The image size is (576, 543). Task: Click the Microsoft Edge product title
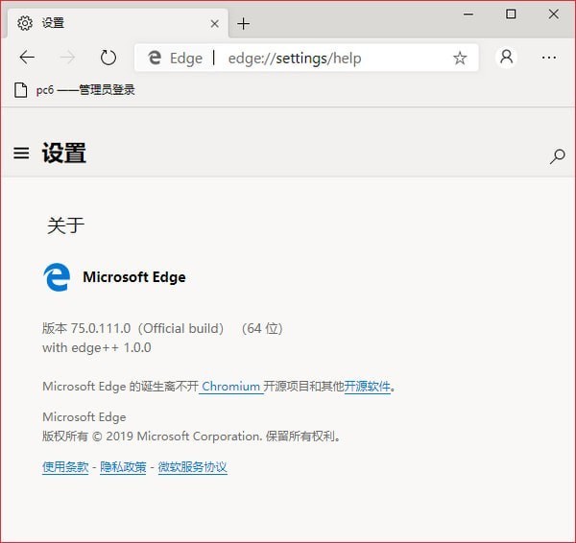[x=134, y=277]
